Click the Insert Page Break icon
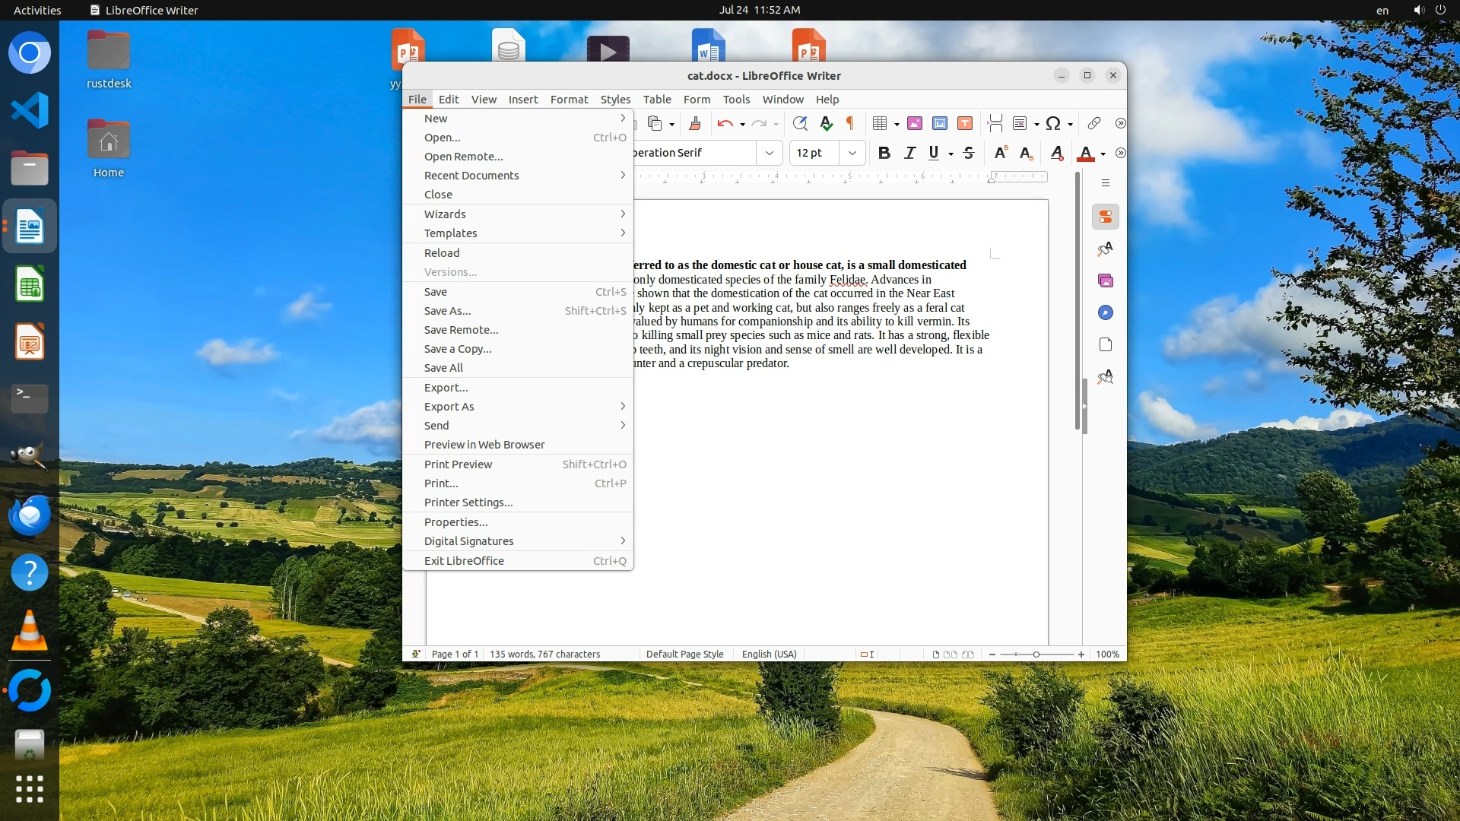This screenshot has height=821, width=1460. [x=995, y=123]
